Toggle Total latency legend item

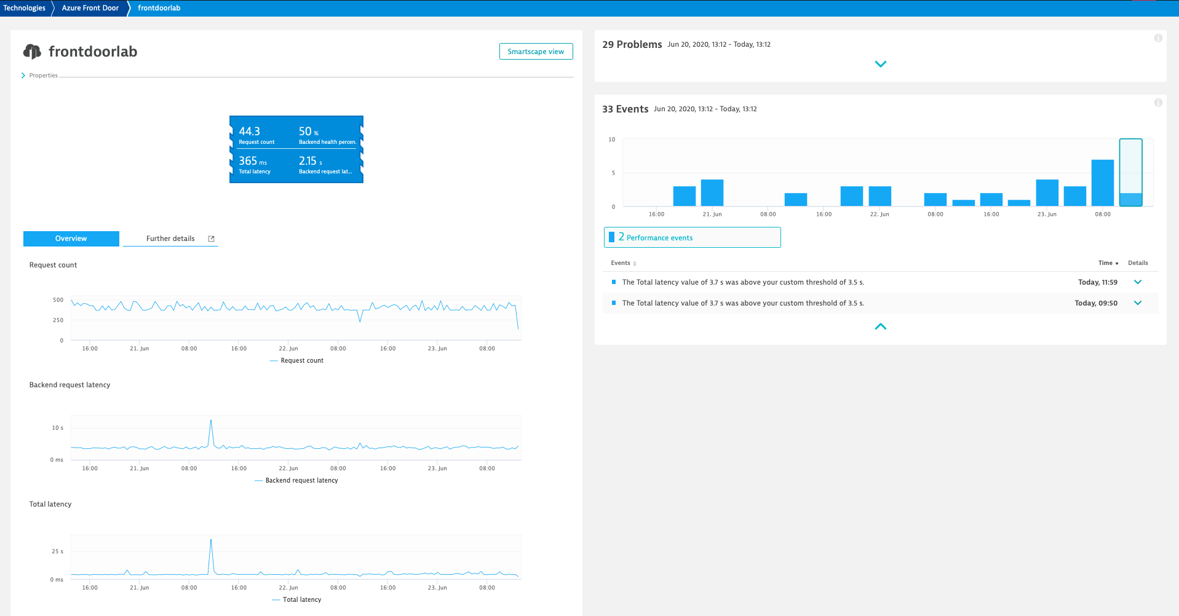click(x=296, y=600)
